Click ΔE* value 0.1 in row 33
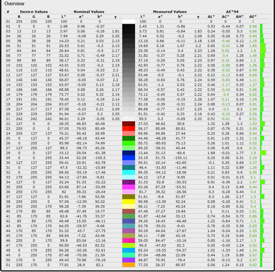 tap(253, 177)
